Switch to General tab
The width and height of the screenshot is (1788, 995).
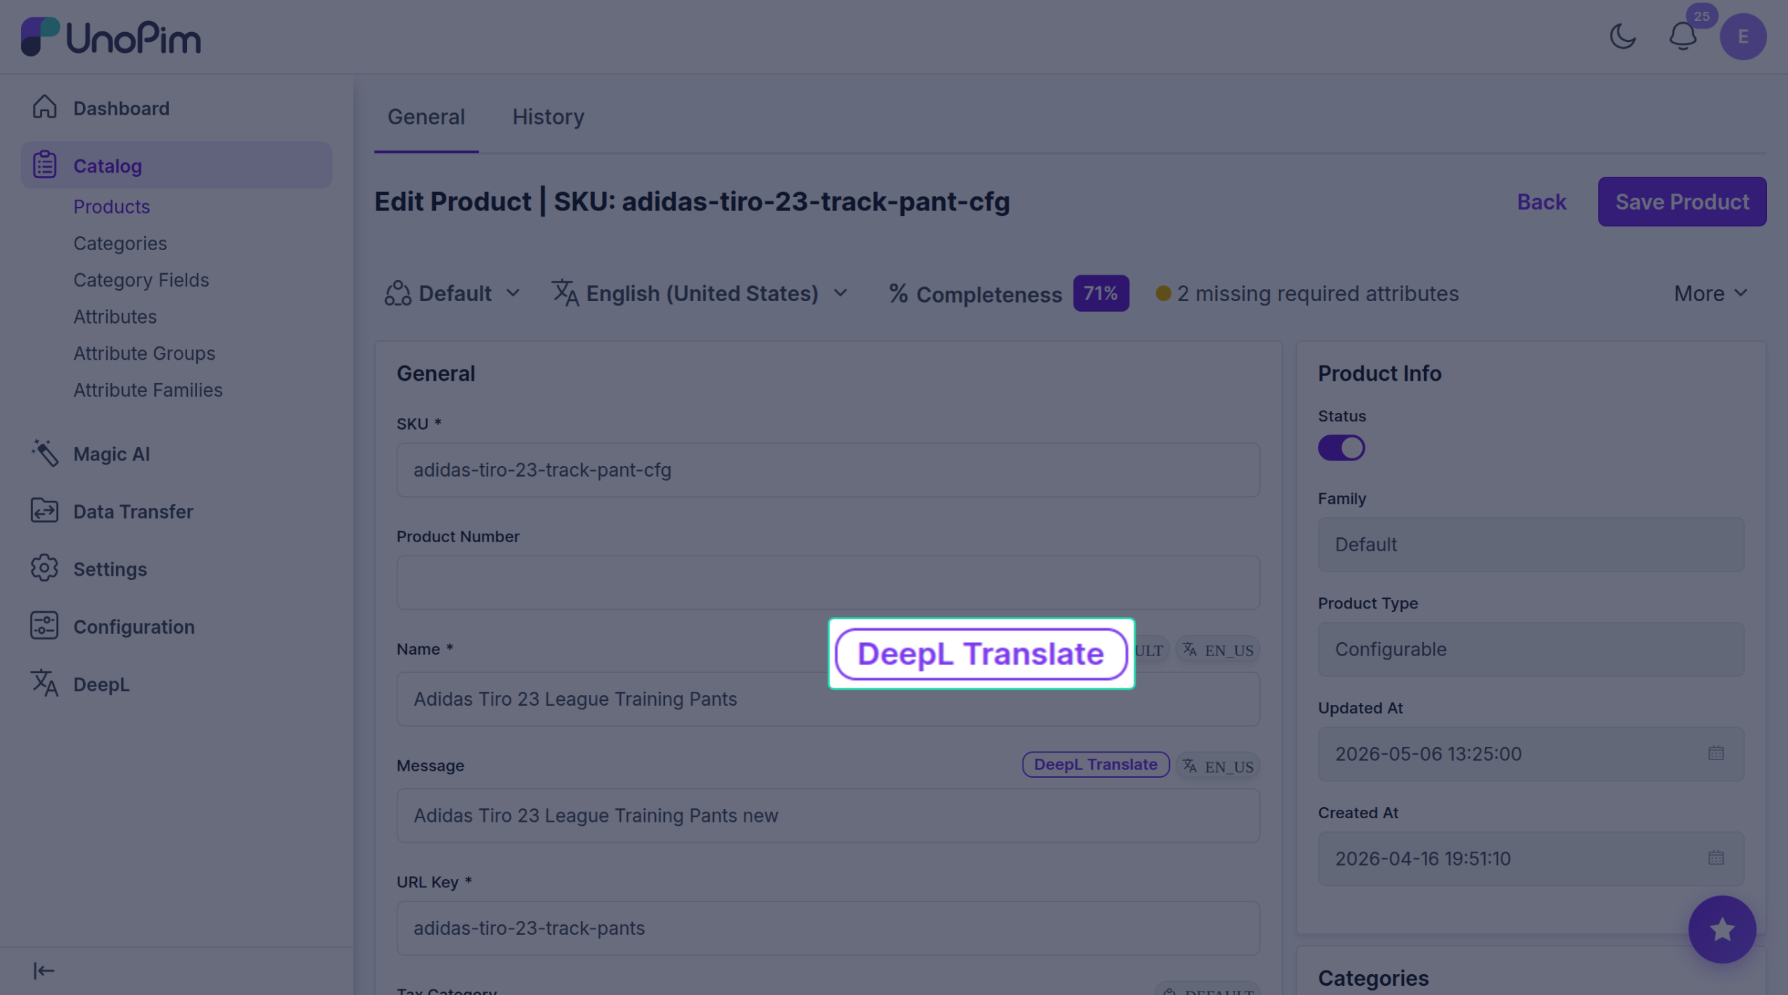(426, 117)
